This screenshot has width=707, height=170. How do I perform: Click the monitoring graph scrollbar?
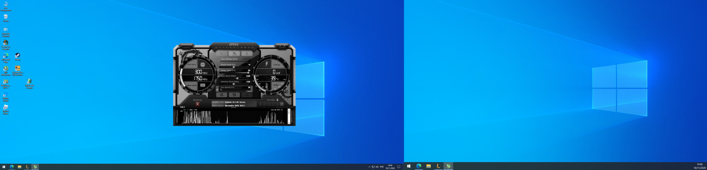(289, 116)
